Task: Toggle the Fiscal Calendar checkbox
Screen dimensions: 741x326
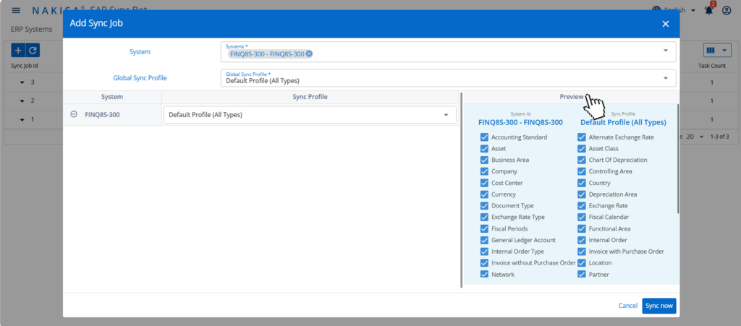Action: pyautogui.click(x=582, y=217)
